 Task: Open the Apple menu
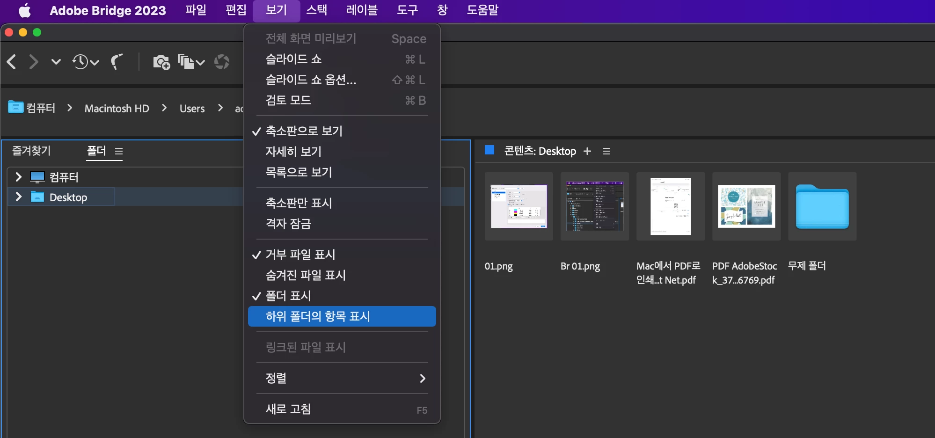pyautogui.click(x=25, y=10)
